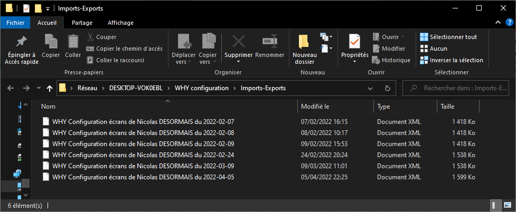Switch to large thumbnails view in status bar

coord(507,206)
